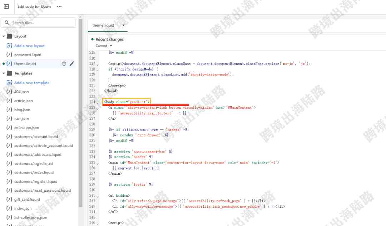Open customers/activate_account.liquid file
Image resolution: width=386 pixels, height=226 pixels.
[x=44, y=145]
